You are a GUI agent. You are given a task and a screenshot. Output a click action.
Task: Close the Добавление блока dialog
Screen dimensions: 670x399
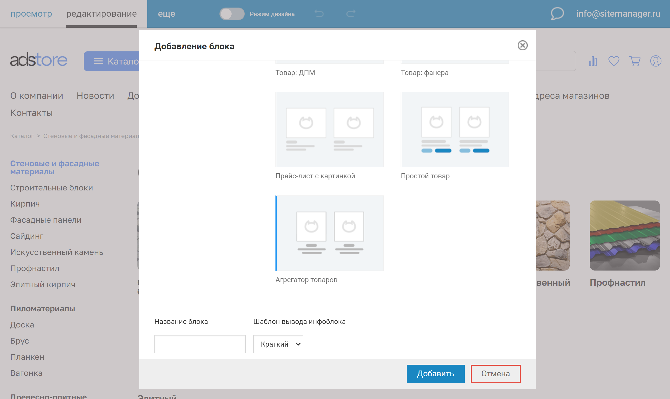522,45
